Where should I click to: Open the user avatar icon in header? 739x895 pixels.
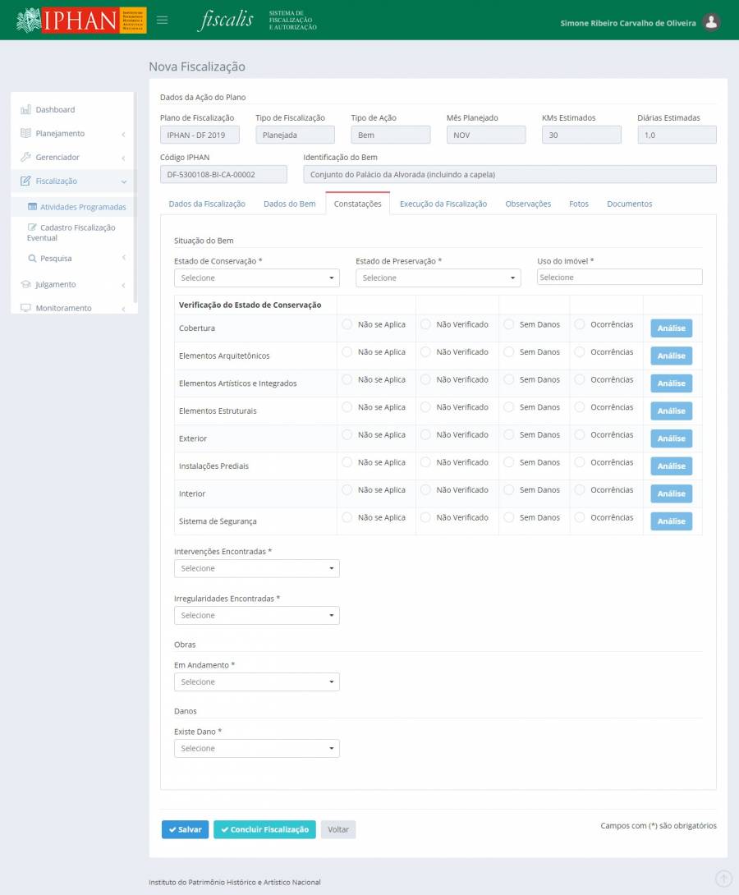click(x=712, y=22)
